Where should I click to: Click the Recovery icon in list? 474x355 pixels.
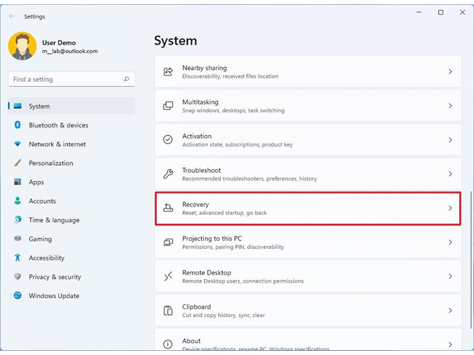[168, 208]
